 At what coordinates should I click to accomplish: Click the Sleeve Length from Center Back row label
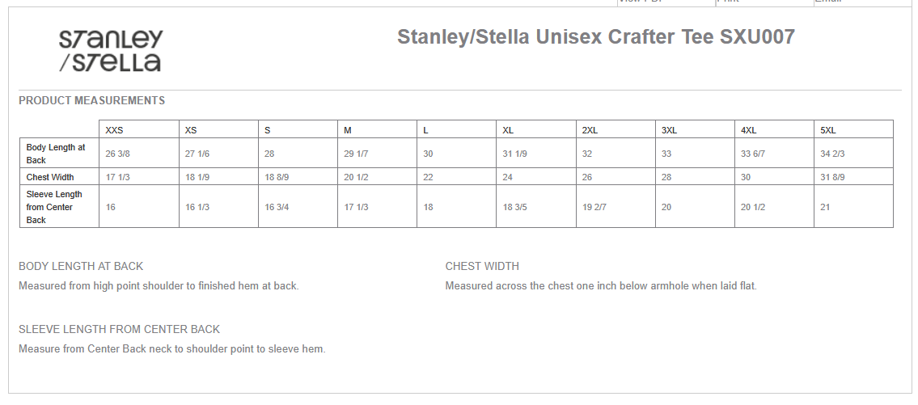(x=54, y=207)
